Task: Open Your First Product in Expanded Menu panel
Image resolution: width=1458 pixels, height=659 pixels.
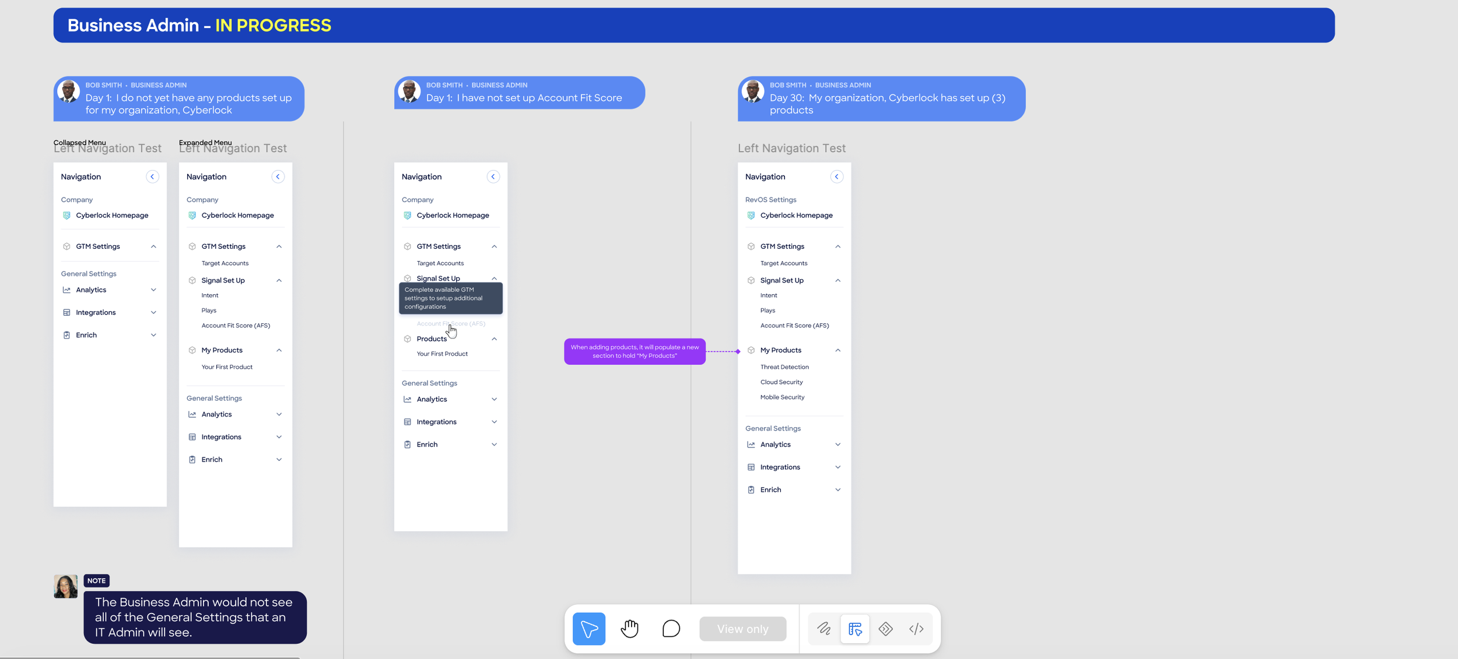Action: click(227, 367)
